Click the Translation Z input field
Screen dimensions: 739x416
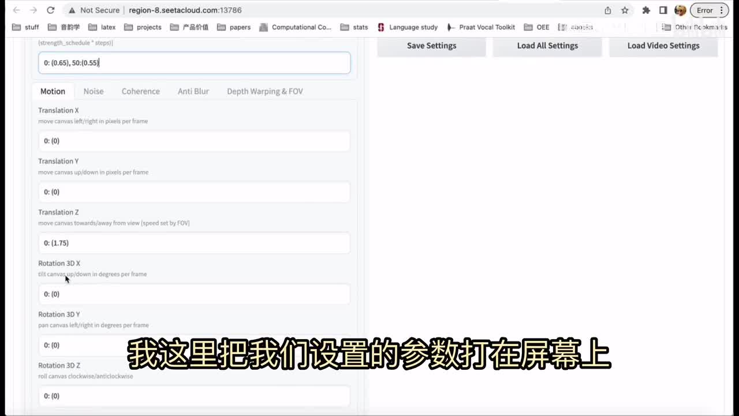pos(194,243)
